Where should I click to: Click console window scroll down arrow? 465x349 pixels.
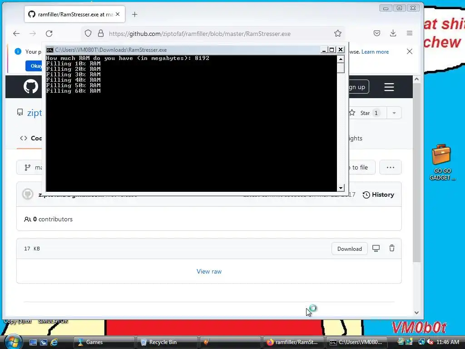click(x=341, y=188)
